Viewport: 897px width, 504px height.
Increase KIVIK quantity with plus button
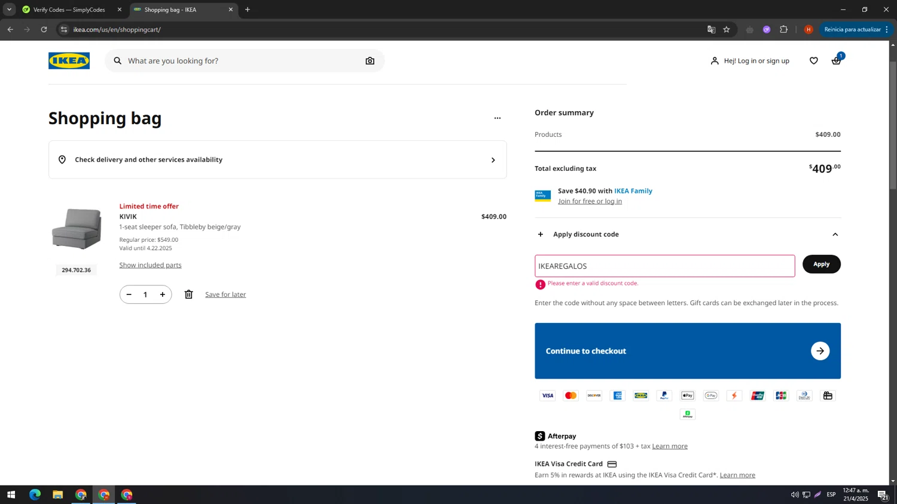coord(162,294)
